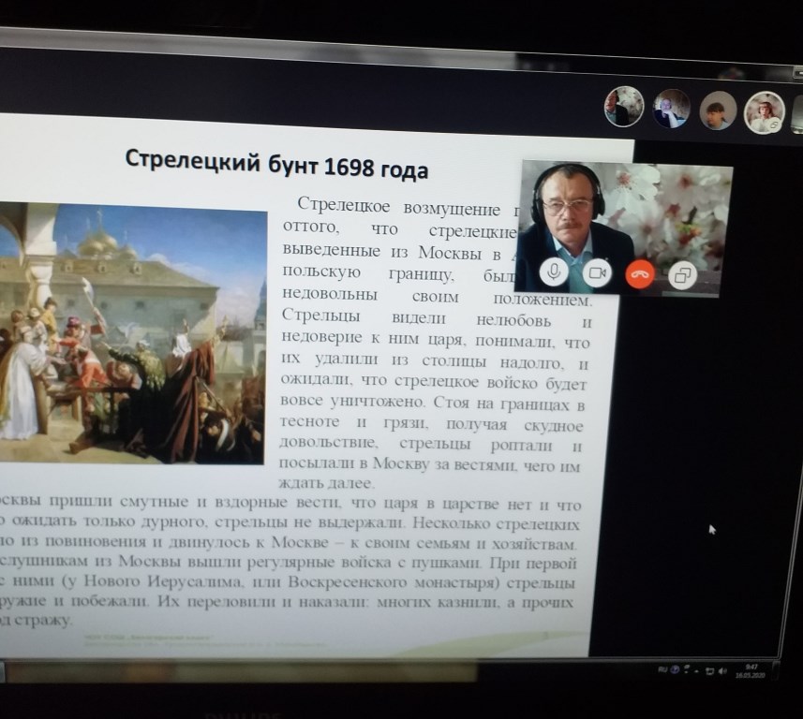The height and width of the screenshot is (719, 803).
Task: Select the second participant avatar at top
Action: coord(672,109)
